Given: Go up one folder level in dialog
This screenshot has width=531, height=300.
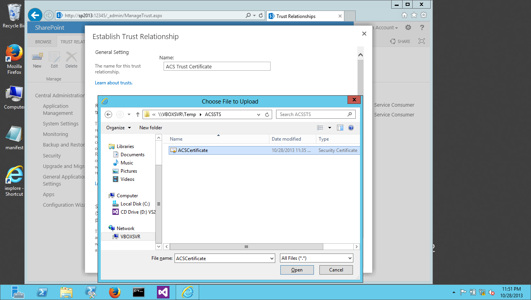Looking at the screenshot, I should (138, 114).
